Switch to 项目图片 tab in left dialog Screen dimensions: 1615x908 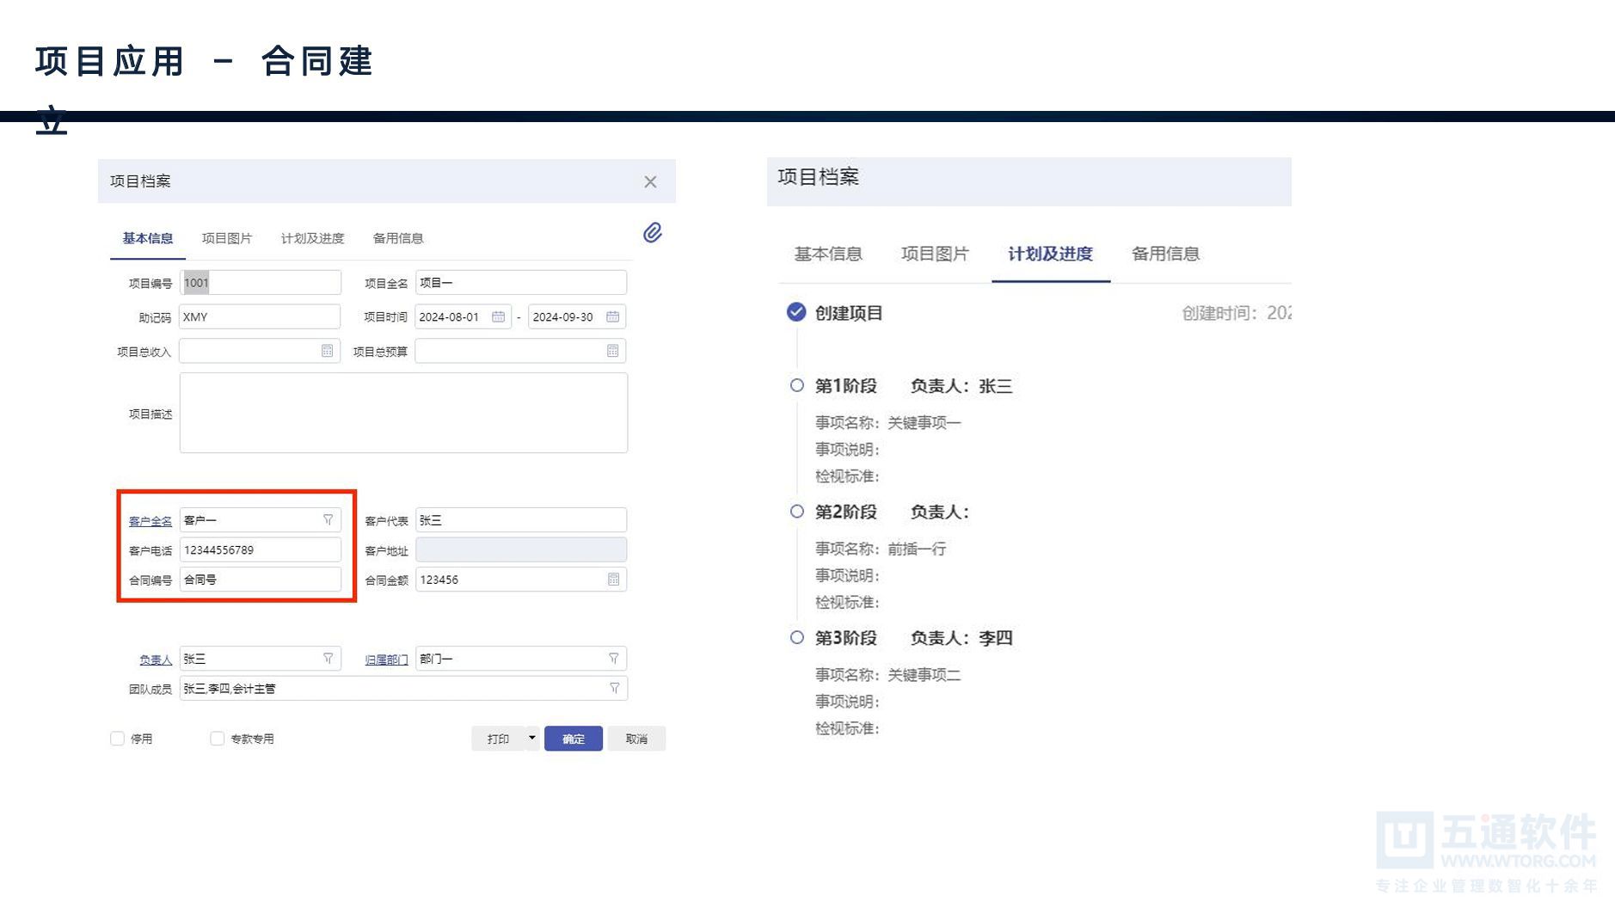tap(227, 238)
